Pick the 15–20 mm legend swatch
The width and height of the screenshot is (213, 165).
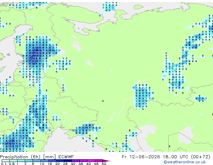52,161
